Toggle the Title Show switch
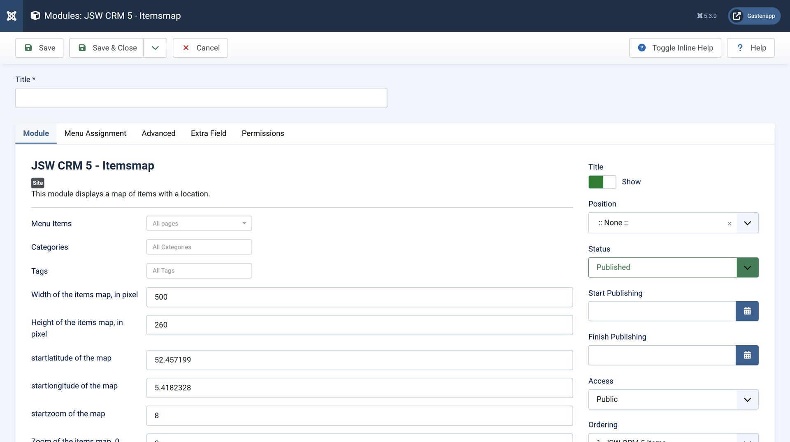790x442 pixels. [x=602, y=182]
